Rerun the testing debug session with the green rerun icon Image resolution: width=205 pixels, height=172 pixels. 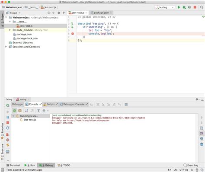point(8,105)
